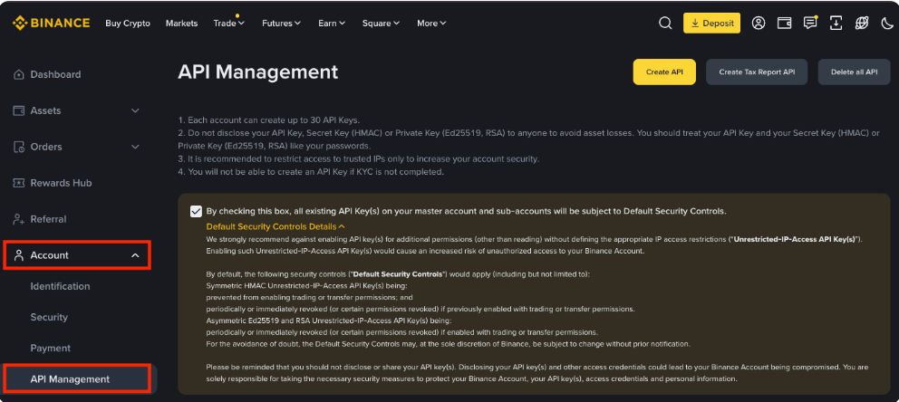899x402 pixels.
Task: Open the user profile icon
Action: pos(759,24)
